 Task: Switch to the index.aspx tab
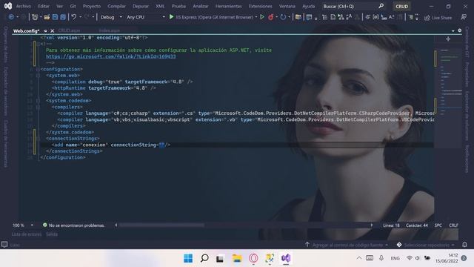click(109, 30)
